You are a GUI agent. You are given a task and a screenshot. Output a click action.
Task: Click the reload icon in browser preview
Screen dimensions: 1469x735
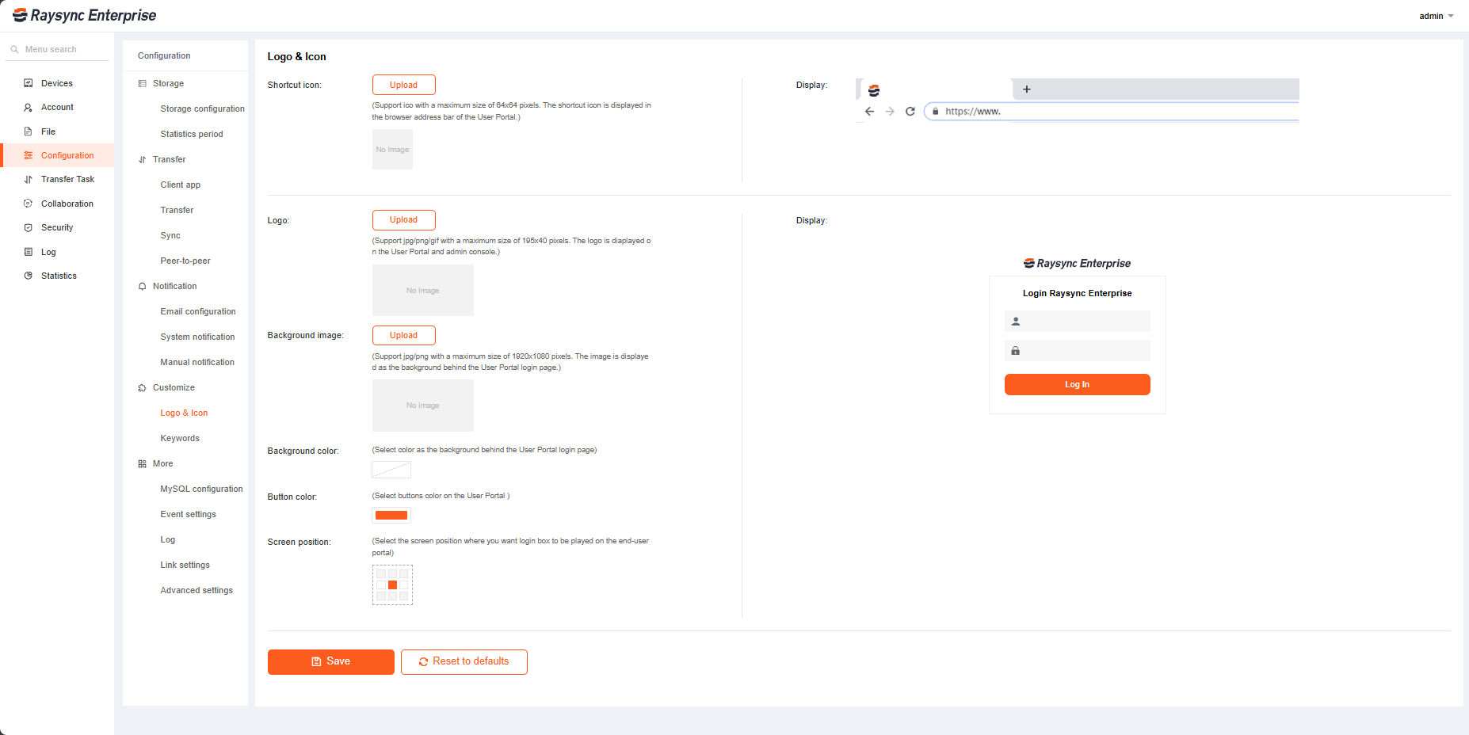tap(910, 112)
